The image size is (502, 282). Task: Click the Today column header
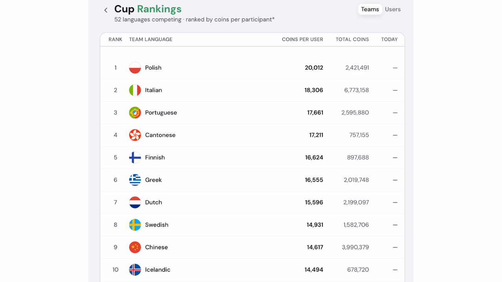coord(389,39)
